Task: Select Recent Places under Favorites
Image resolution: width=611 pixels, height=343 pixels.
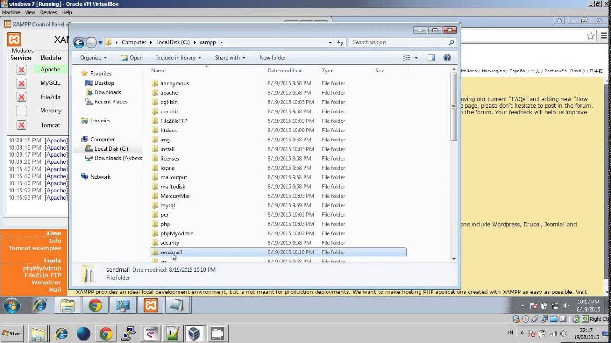Action: coord(111,101)
